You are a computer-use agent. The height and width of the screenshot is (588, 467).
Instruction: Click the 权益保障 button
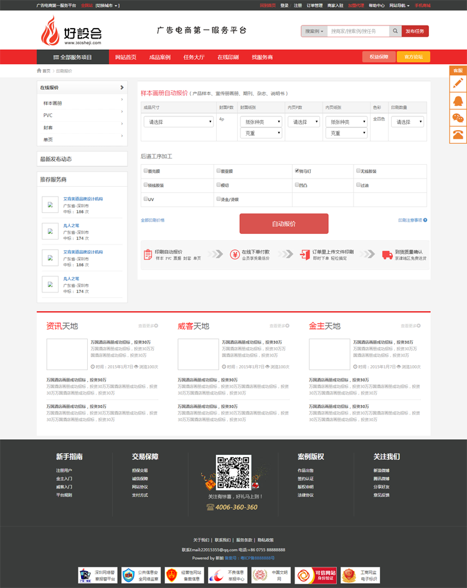pyautogui.click(x=379, y=57)
